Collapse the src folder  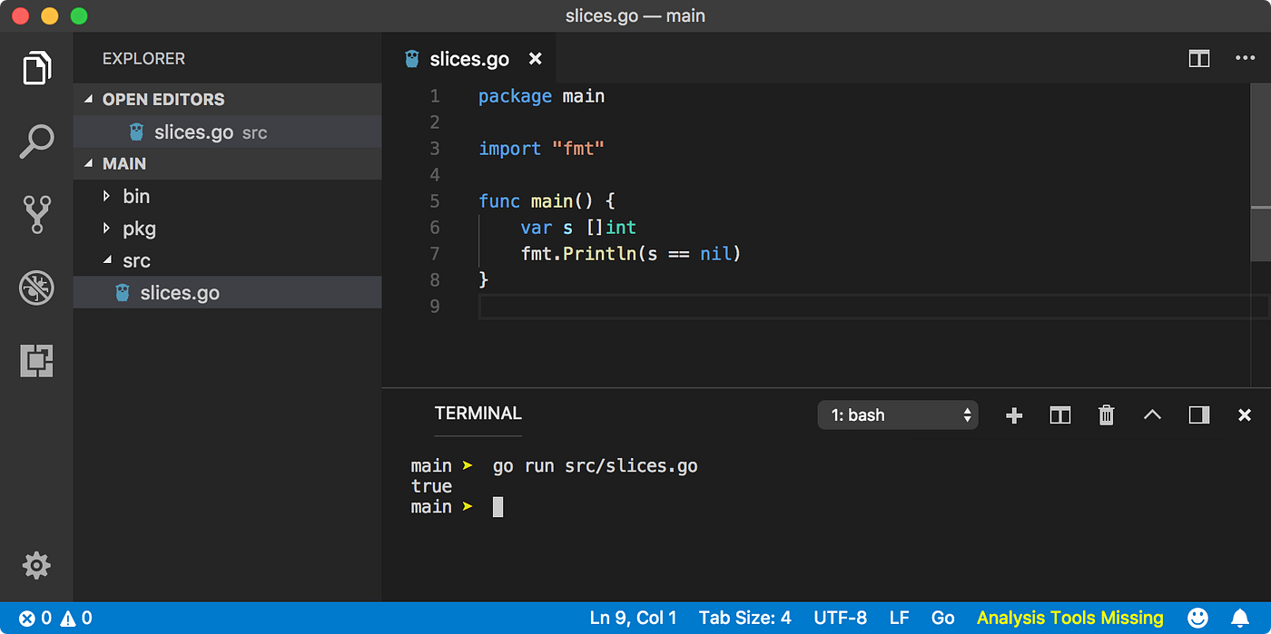coord(227,261)
